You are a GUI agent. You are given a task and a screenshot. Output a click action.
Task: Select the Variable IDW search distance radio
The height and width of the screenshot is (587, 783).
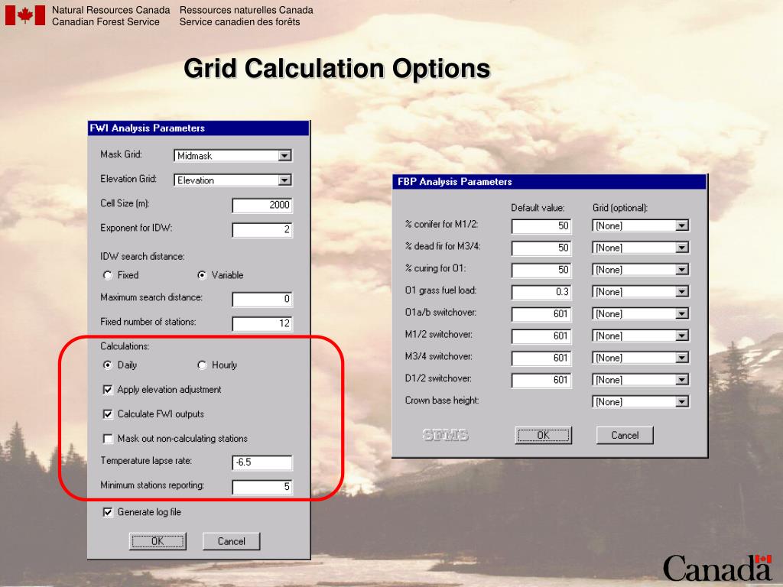click(202, 275)
